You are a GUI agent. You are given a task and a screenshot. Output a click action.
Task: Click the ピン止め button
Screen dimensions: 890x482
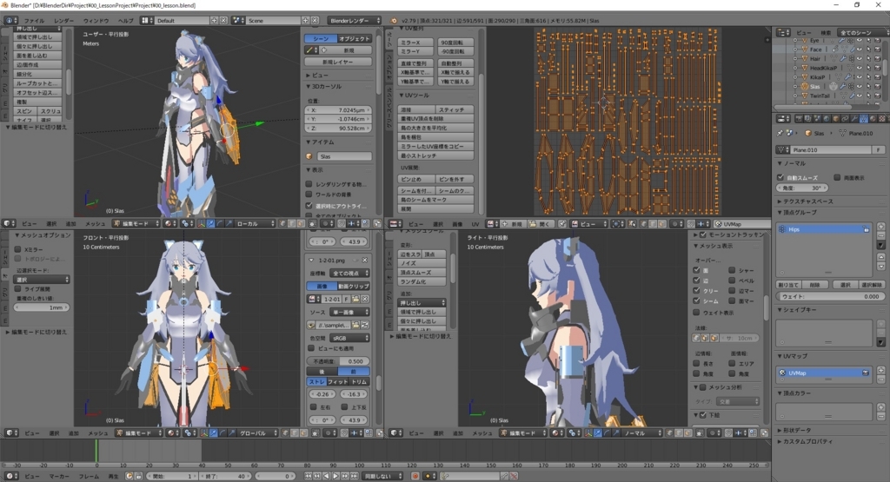pos(416,179)
